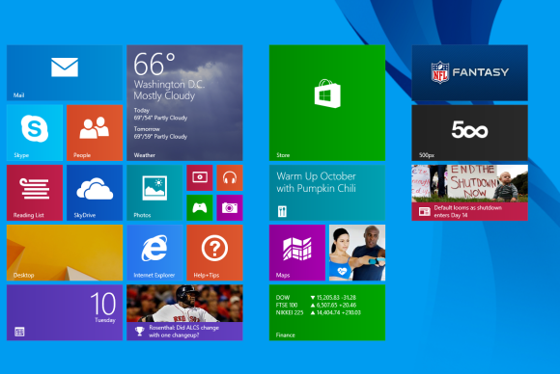
Task: Click the FTSE 100 row in Finance
Action: (316, 306)
